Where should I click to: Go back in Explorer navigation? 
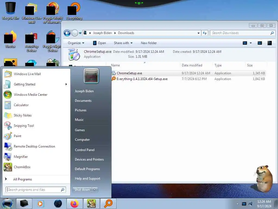pyautogui.click(x=67, y=33)
